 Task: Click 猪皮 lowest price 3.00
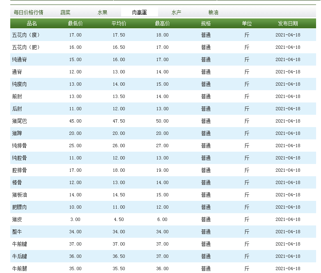click(x=76, y=219)
